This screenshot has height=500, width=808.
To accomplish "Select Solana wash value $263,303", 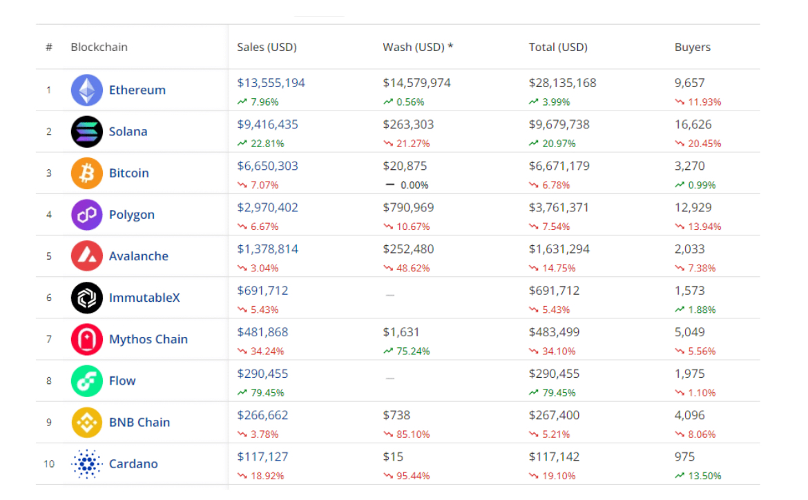I will point(408,125).
